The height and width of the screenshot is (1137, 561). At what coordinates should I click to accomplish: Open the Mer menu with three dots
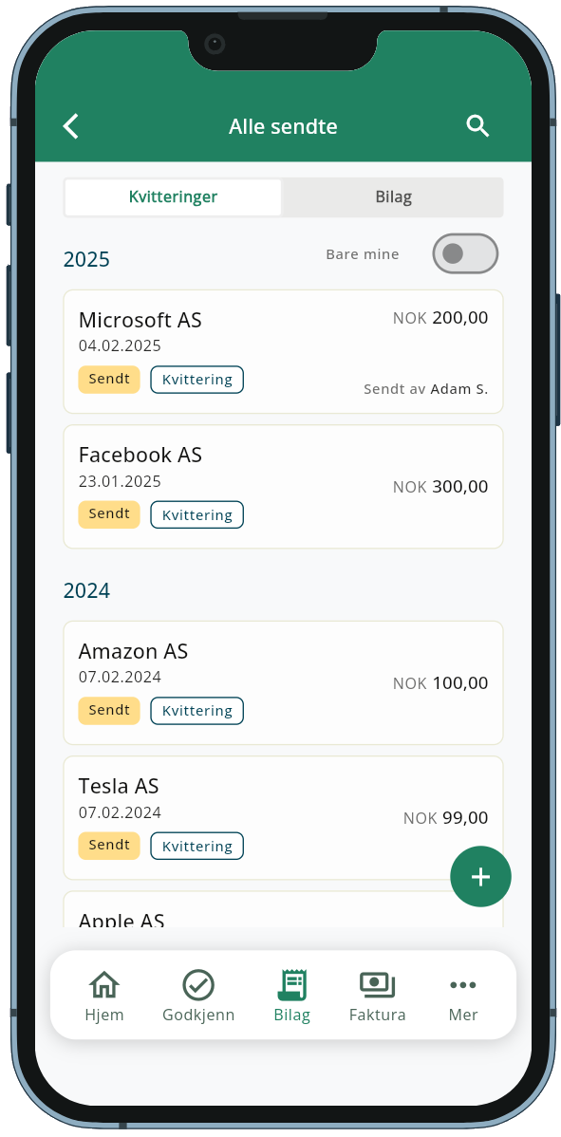click(x=463, y=997)
